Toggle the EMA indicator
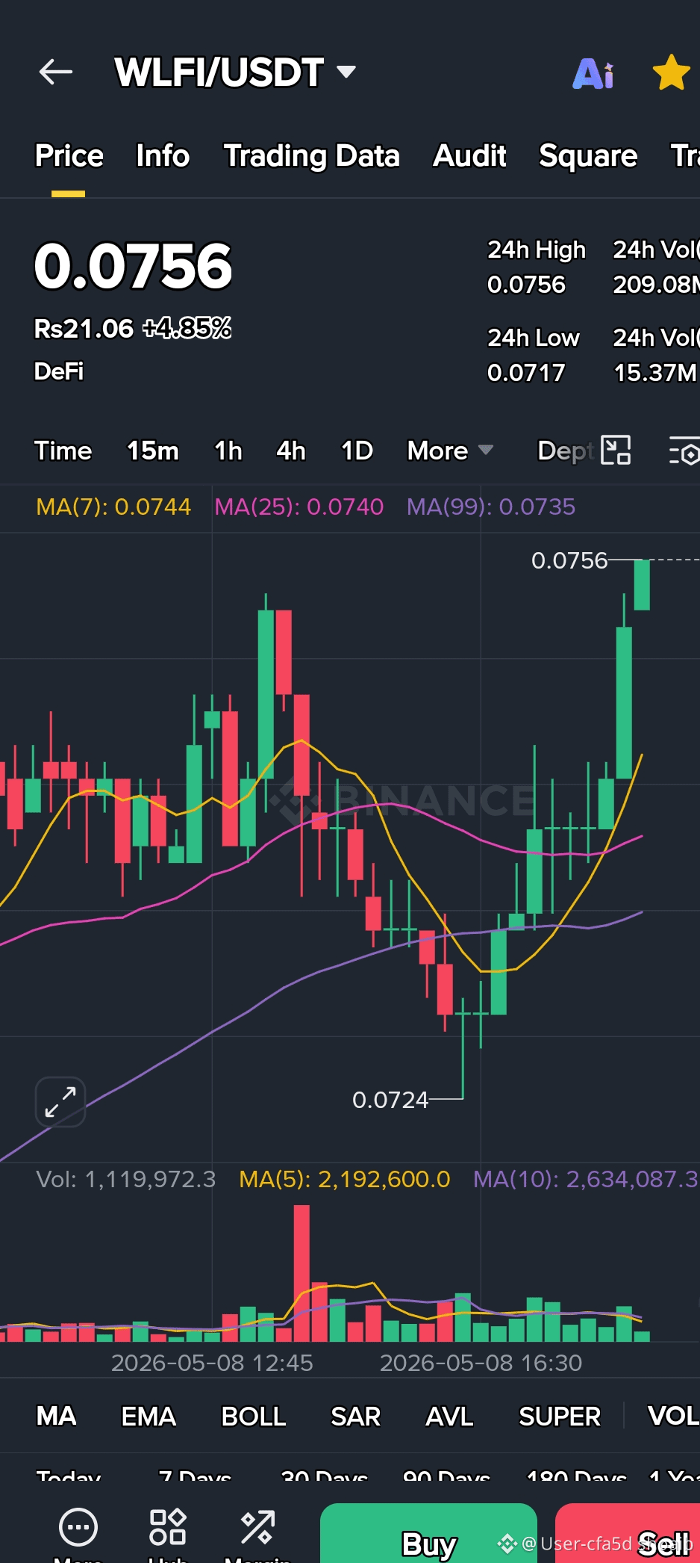Screen dimensions: 700x1563 [149, 1416]
